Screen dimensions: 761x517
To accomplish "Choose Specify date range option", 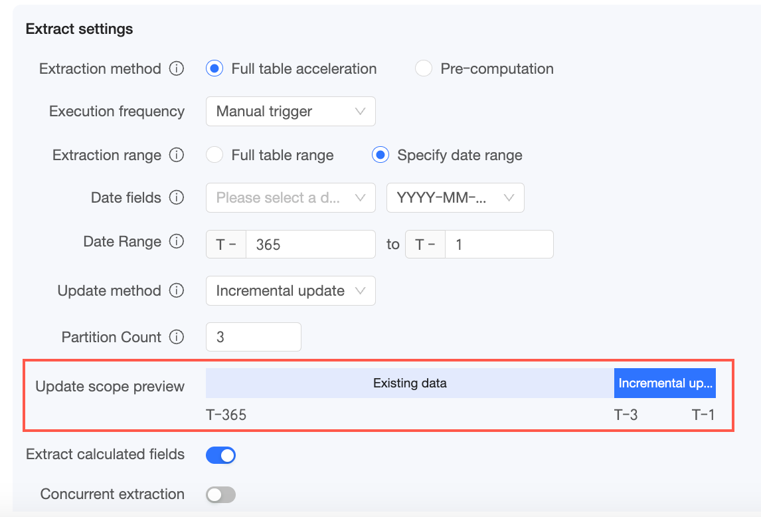I will pyautogui.click(x=380, y=155).
